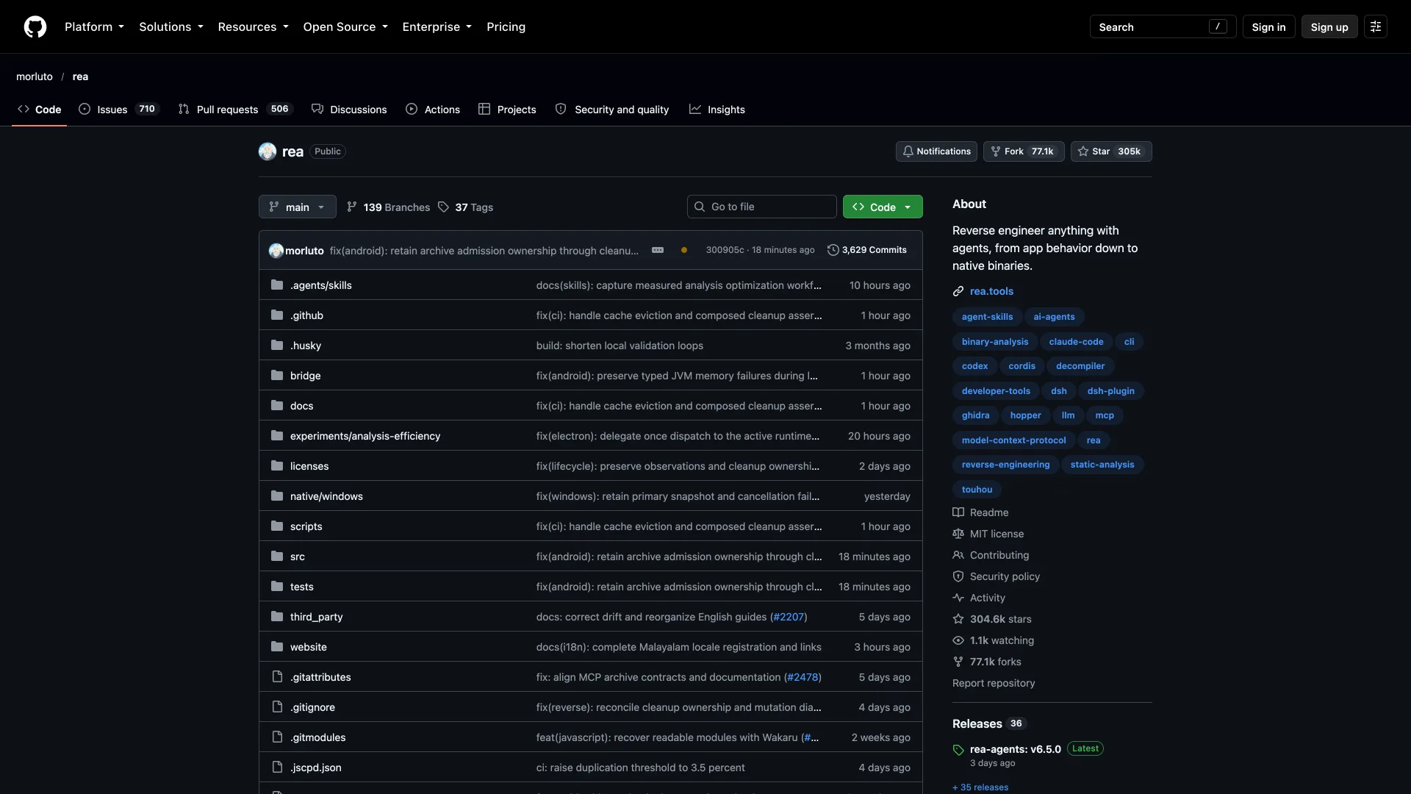
Task: View the 77.1k forks link
Action: (x=986, y=662)
